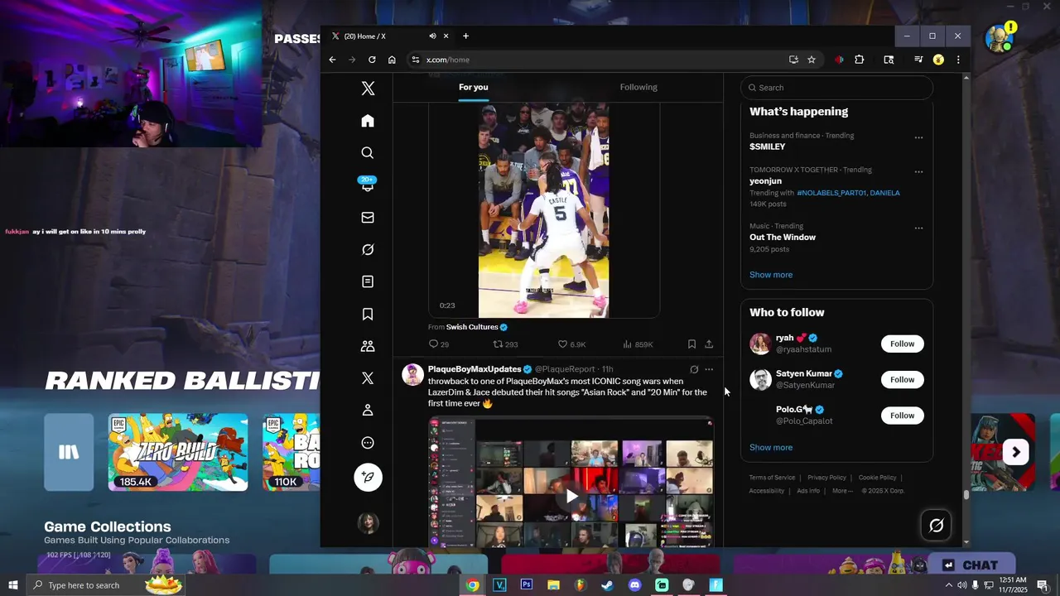
Task: Open Grok icon in X sidebar
Action: pos(368,249)
